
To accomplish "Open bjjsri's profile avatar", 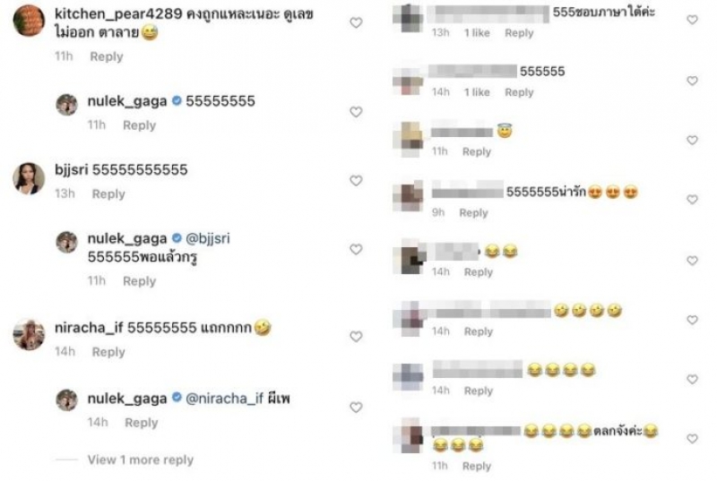I will click(x=29, y=178).
